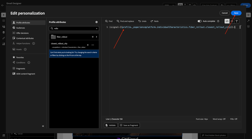The height and width of the screenshot is (139, 252).
Task: Click info icon next to Conditions
Action: [29, 62]
